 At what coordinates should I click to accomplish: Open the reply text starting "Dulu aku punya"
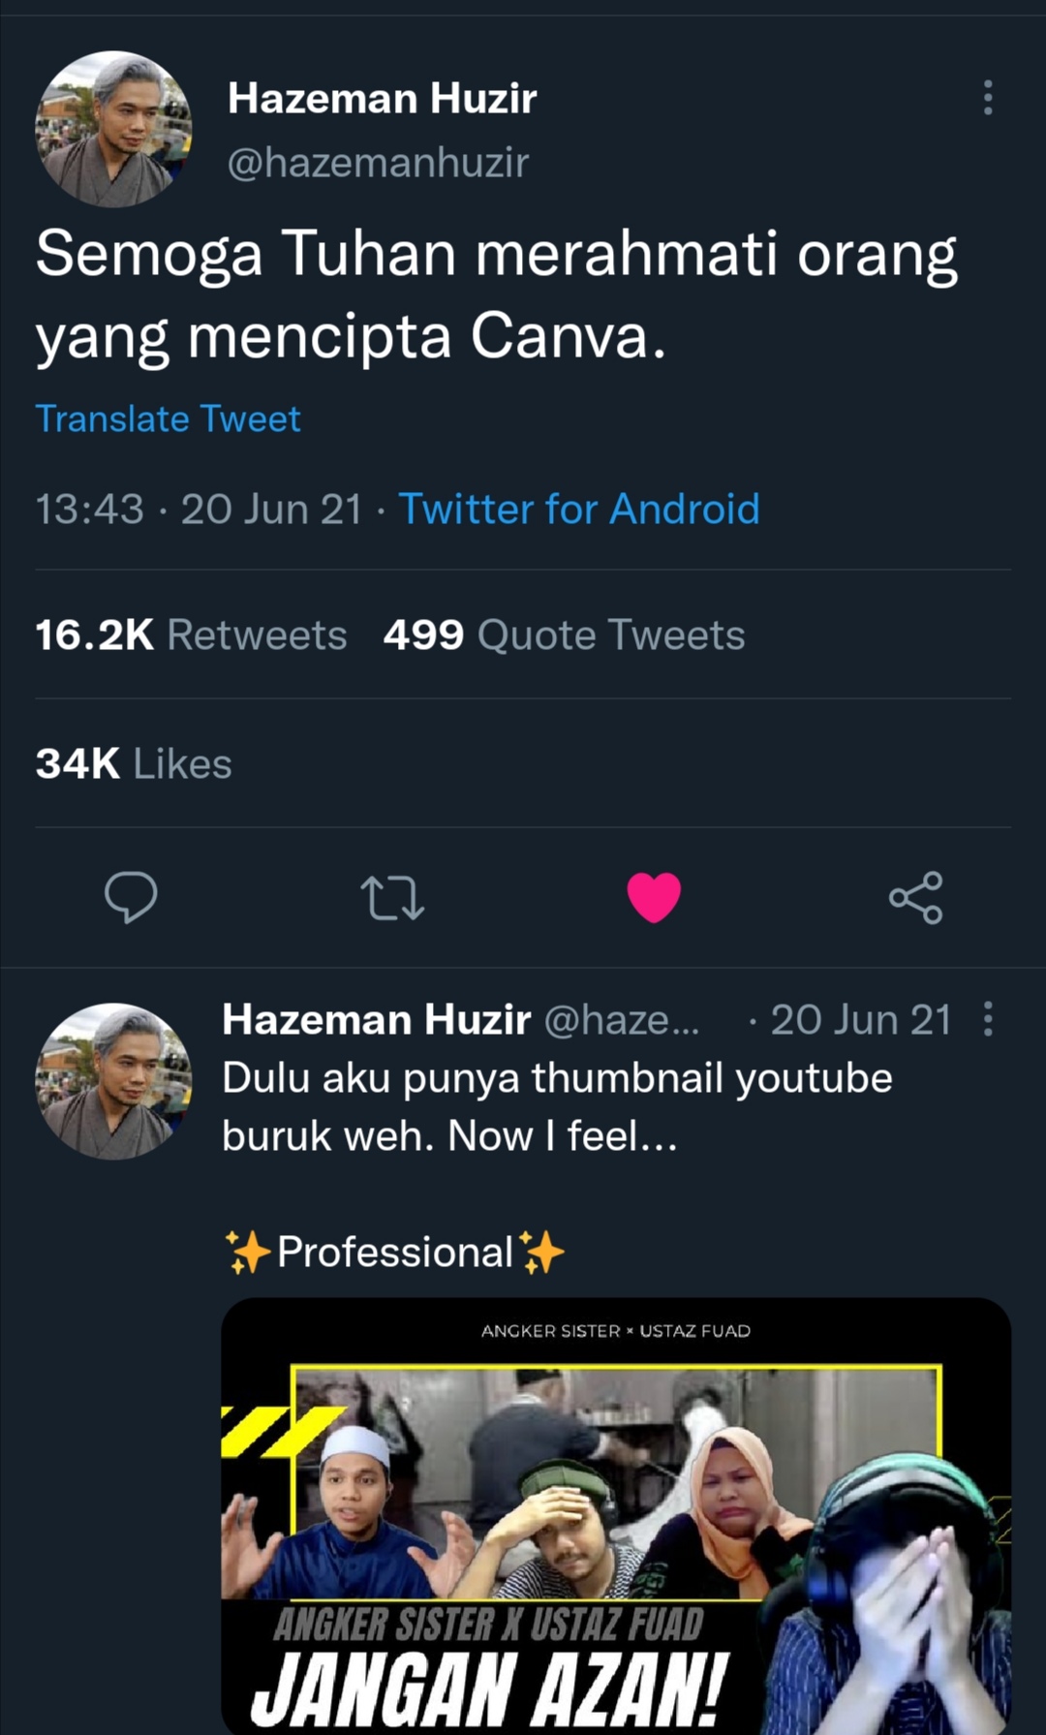[x=557, y=1107]
